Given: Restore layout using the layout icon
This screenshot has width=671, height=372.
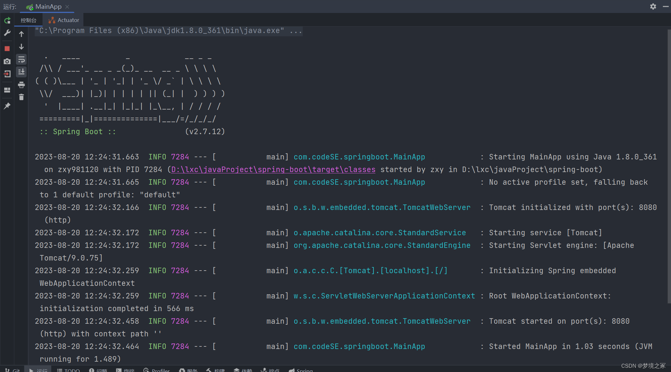Looking at the screenshot, I should click(7, 90).
